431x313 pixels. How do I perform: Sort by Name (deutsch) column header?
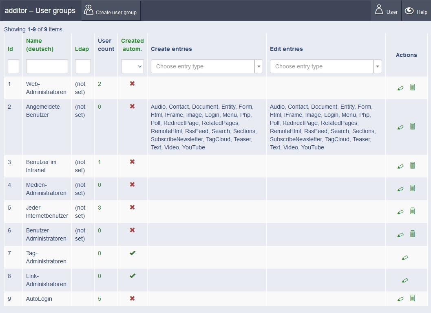click(40, 45)
